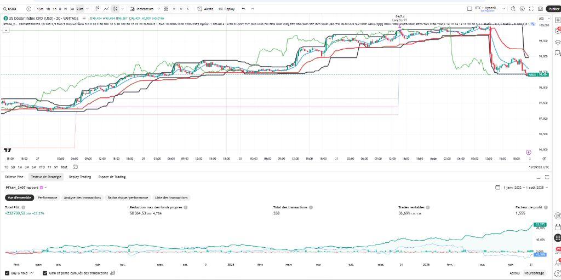
Task: Switch to Testeur de Stratégie tab
Action: (x=46, y=177)
